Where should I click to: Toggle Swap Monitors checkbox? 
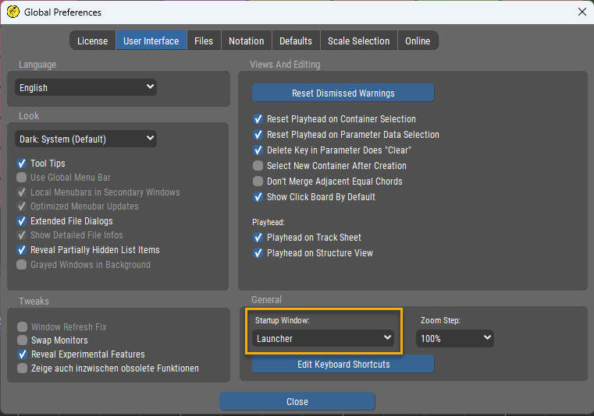(23, 340)
